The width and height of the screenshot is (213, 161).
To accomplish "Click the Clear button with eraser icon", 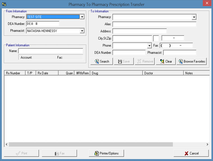I will [166, 61].
